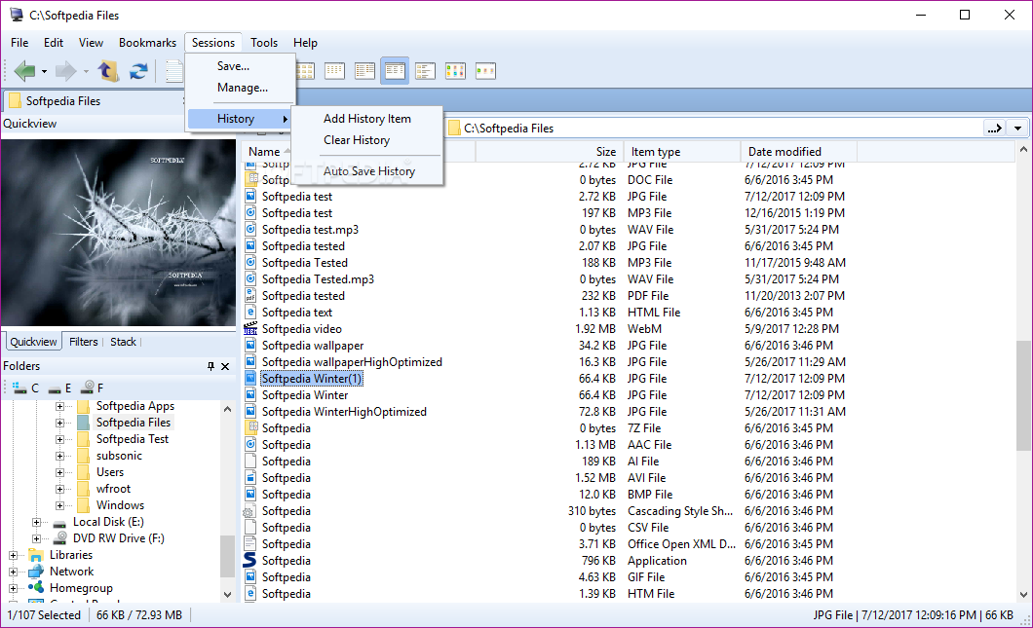Expand the Softpedia Apps folder node
The width and height of the screenshot is (1033, 628).
pyautogui.click(x=60, y=406)
